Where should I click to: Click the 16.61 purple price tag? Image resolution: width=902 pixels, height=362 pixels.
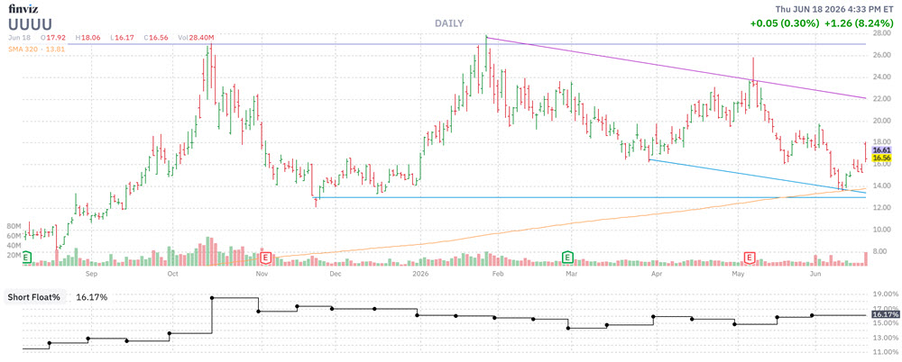pyautogui.click(x=880, y=149)
